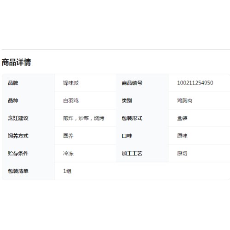Screen dimensions: 230x230
Task: Click product number 100211254950
Action: pyautogui.click(x=195, y=83)
